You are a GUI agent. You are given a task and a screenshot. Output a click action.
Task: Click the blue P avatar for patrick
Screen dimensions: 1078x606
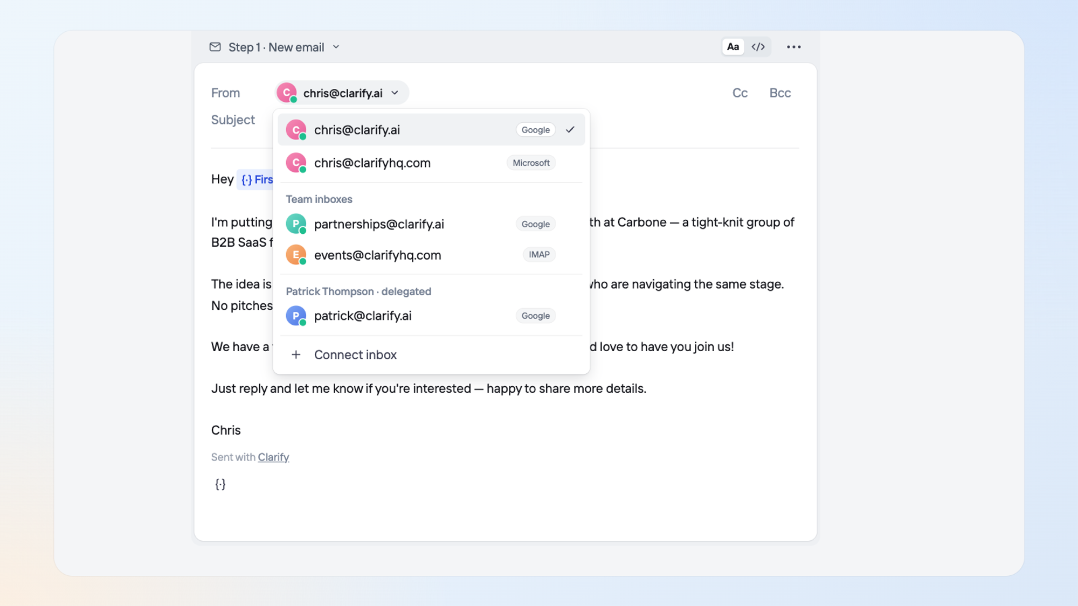click(296, 316)
